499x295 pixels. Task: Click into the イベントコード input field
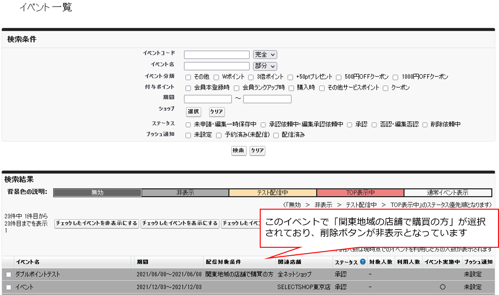(217, 55)
